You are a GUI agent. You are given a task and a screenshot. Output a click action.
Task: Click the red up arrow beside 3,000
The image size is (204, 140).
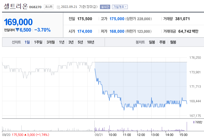(25, 135)
